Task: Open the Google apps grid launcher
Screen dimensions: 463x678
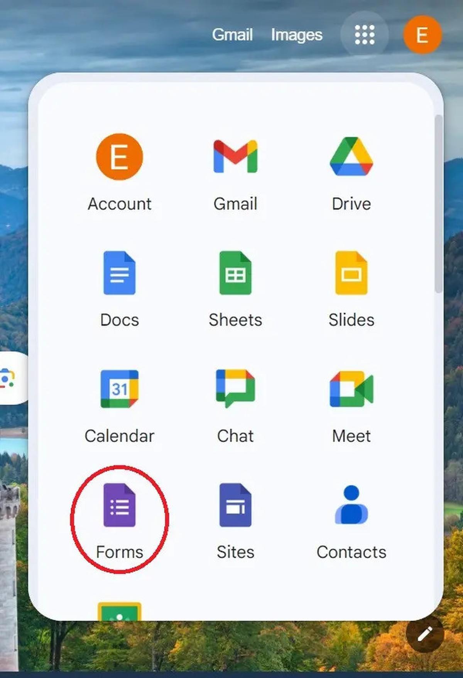Action: tap(364, 35)
